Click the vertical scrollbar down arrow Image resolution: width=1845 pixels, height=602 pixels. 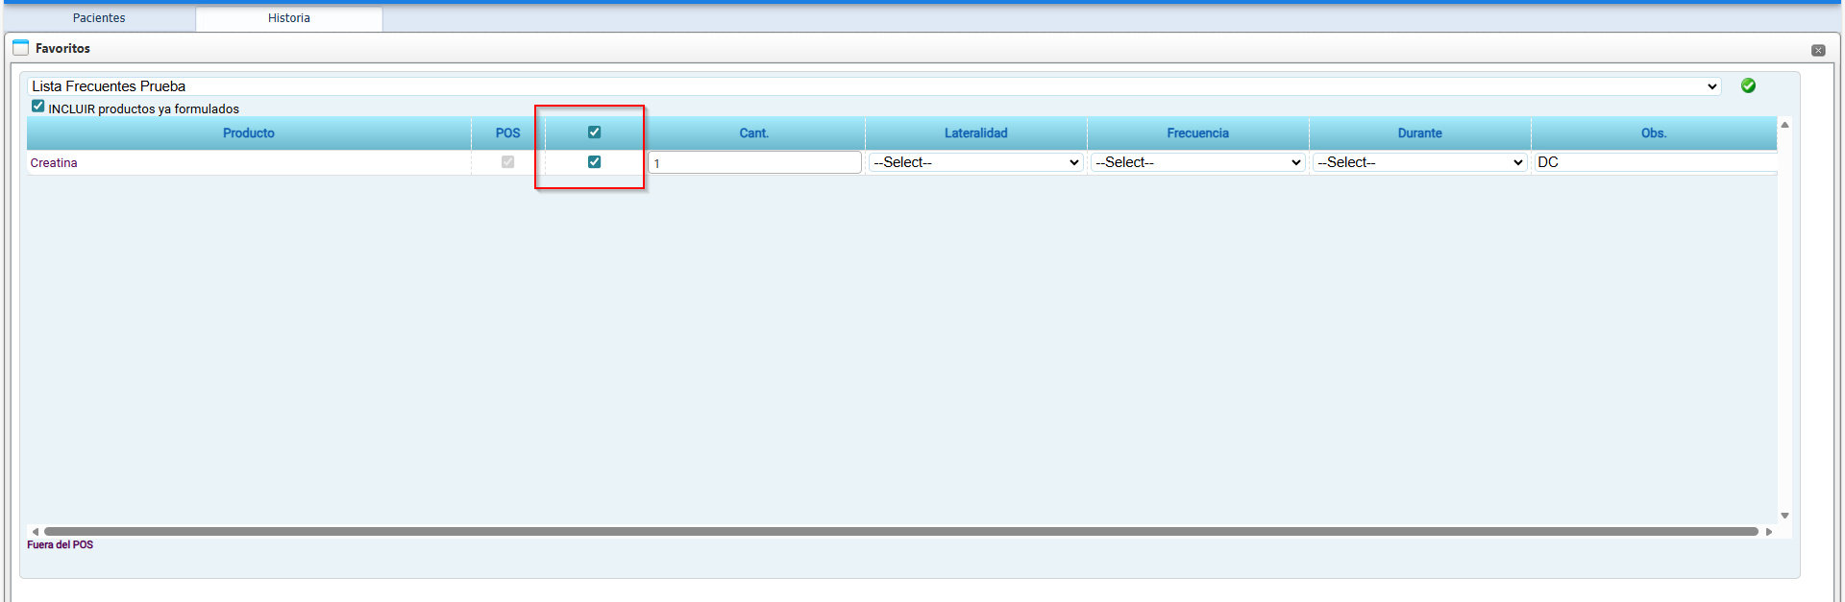tap(1784, 516)
